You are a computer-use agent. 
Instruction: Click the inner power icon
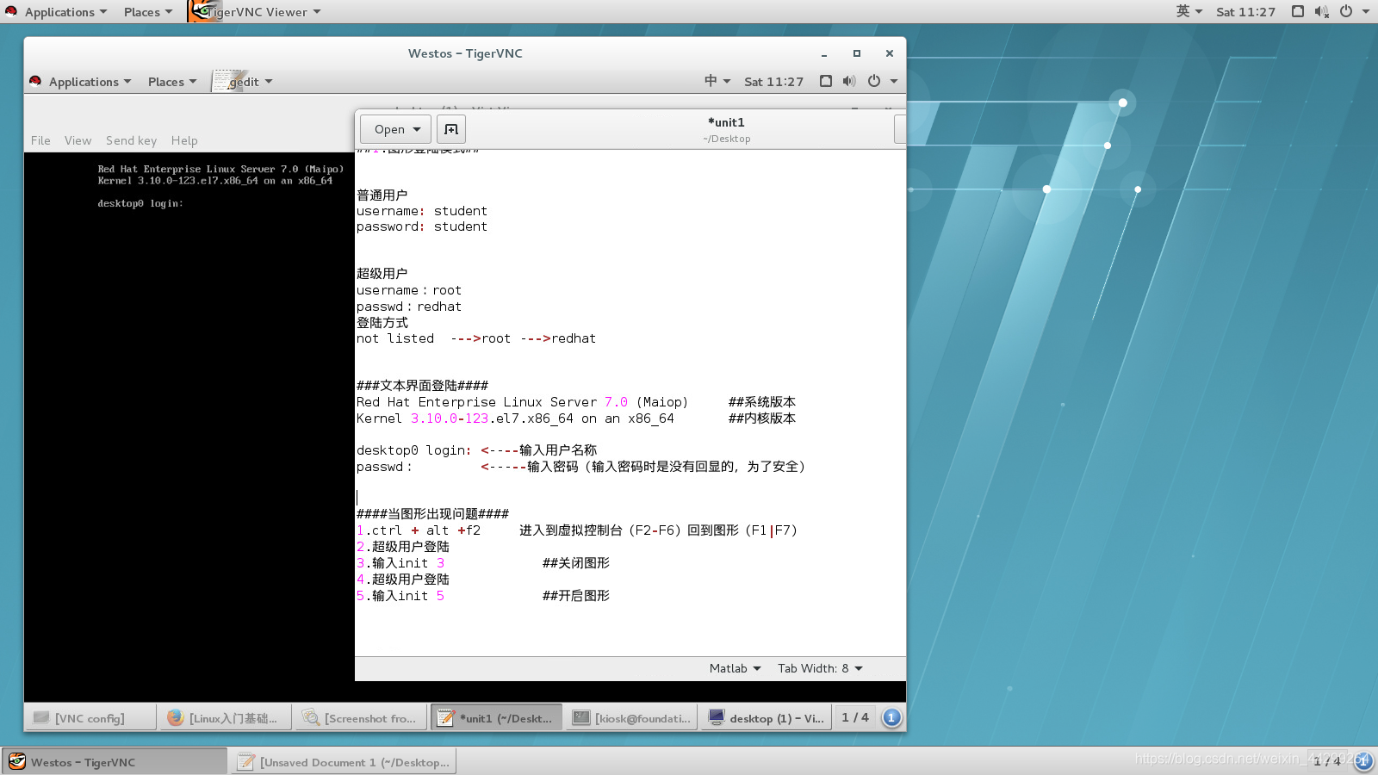click(x=874, y=81)
